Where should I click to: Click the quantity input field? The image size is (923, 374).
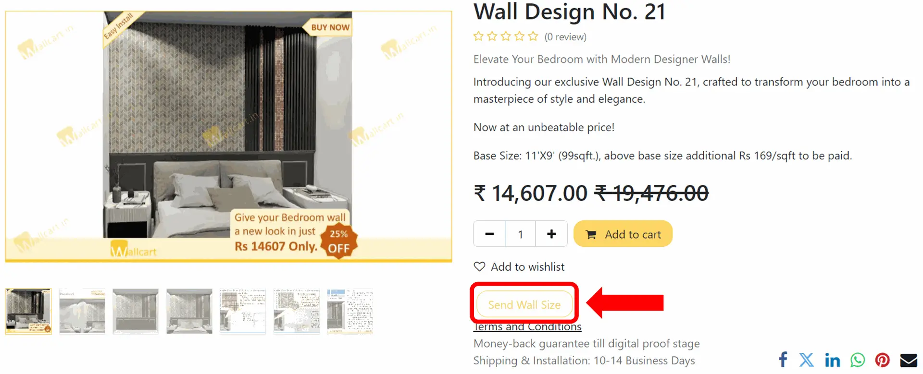pos(520,234)
